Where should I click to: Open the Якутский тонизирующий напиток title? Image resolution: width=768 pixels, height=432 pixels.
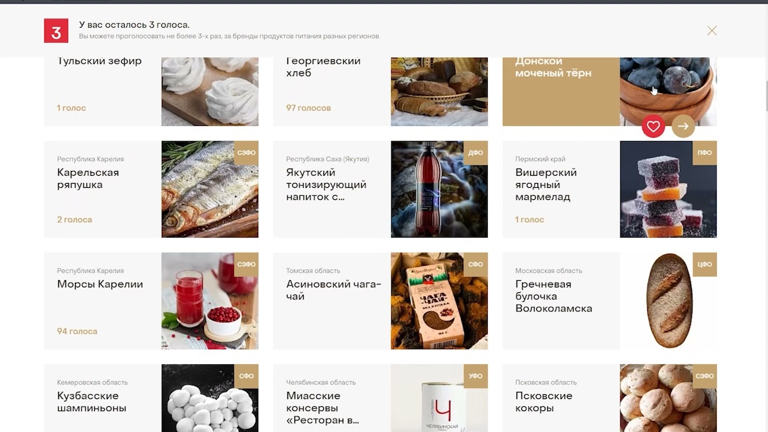[x=326, y=185]
